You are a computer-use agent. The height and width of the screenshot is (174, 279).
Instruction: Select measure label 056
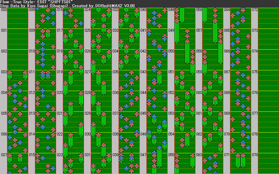199,10
